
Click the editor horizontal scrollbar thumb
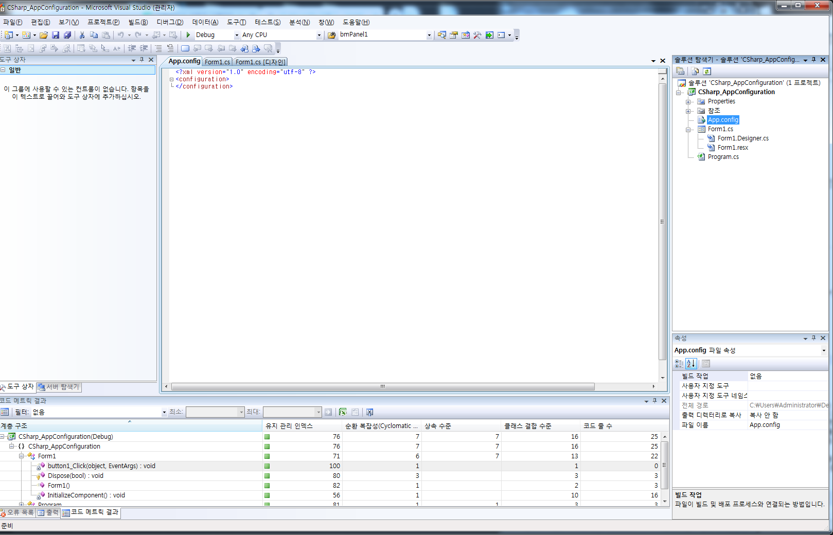point(383,386)
